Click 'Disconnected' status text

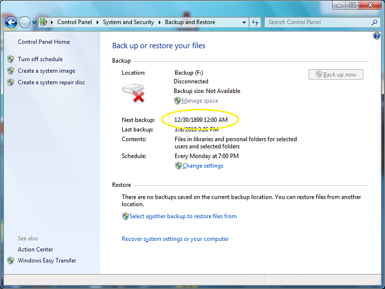pyautogui.click(x=191, y=82)
